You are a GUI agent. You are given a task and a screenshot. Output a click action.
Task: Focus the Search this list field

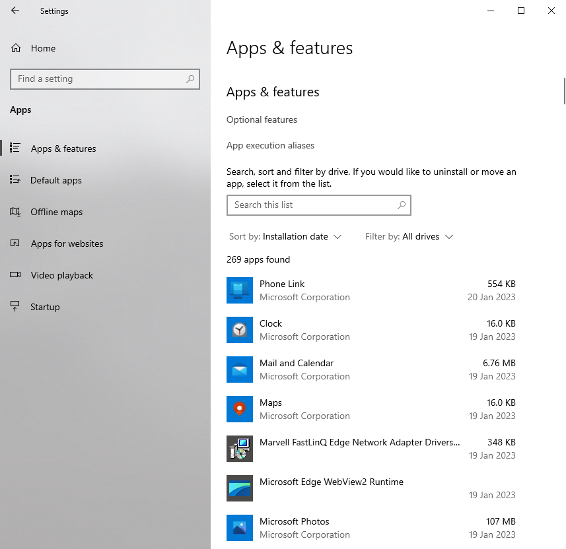pyautogui.click(x=319, y=205)
